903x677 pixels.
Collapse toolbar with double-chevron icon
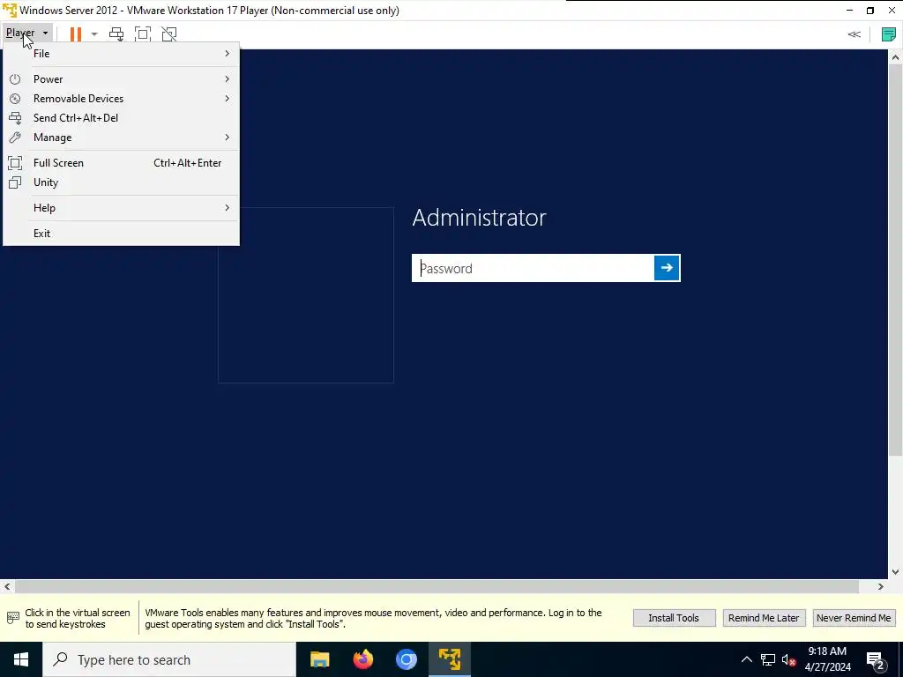pos(854,34)
